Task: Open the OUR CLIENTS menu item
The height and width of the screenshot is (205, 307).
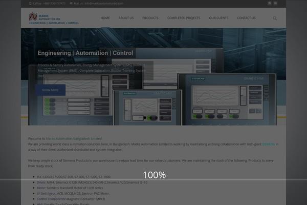Action: pos(218,18)
